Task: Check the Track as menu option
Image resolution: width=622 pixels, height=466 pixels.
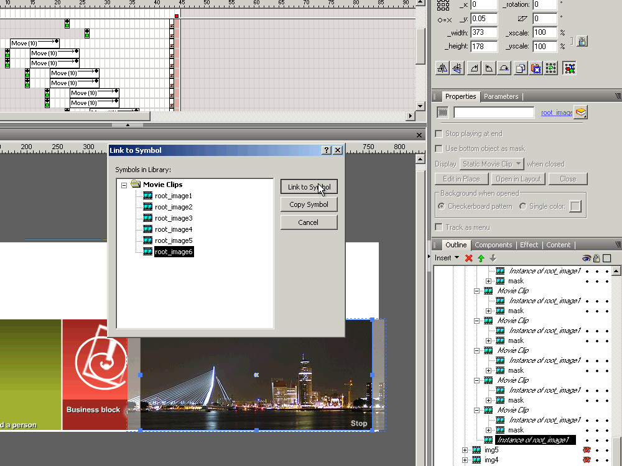Action: 439,227
